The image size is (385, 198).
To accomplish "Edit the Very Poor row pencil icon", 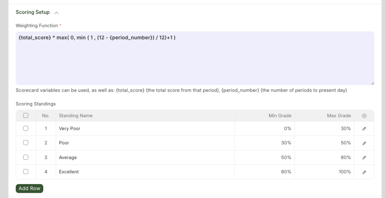I will [364, 129].
